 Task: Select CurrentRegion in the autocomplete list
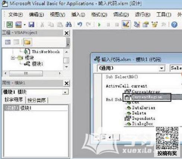(x=147, y=97)
